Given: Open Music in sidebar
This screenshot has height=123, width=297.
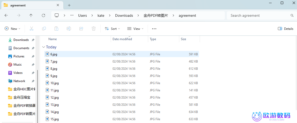Looking at the screenshot, I should click(x=17, y=65).
